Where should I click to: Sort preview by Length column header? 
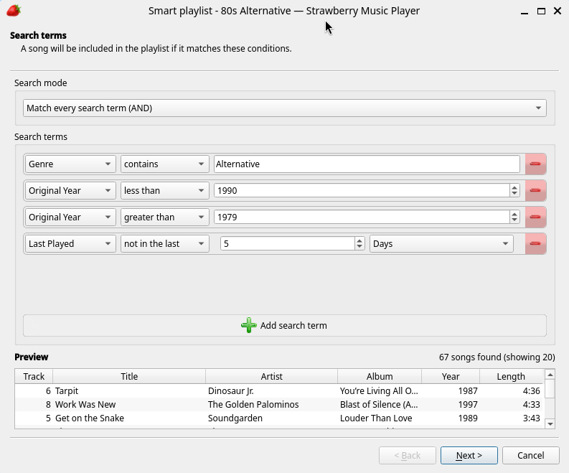(x=511, y=376)
